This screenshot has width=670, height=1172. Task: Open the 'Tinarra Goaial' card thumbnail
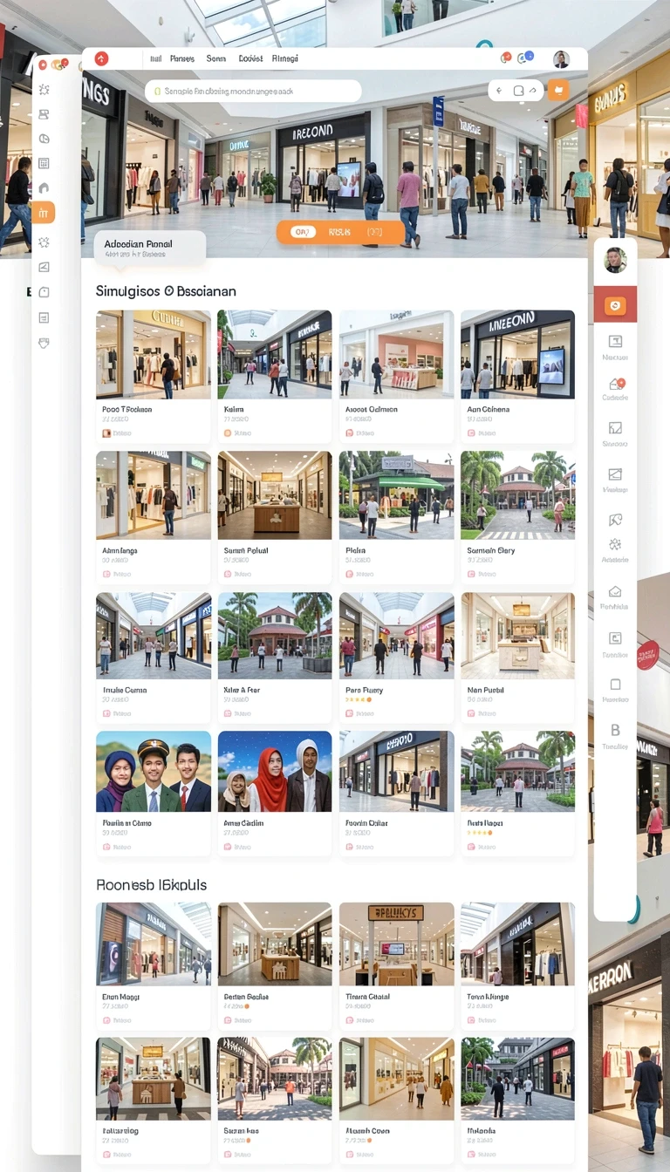tap(396, 944)
